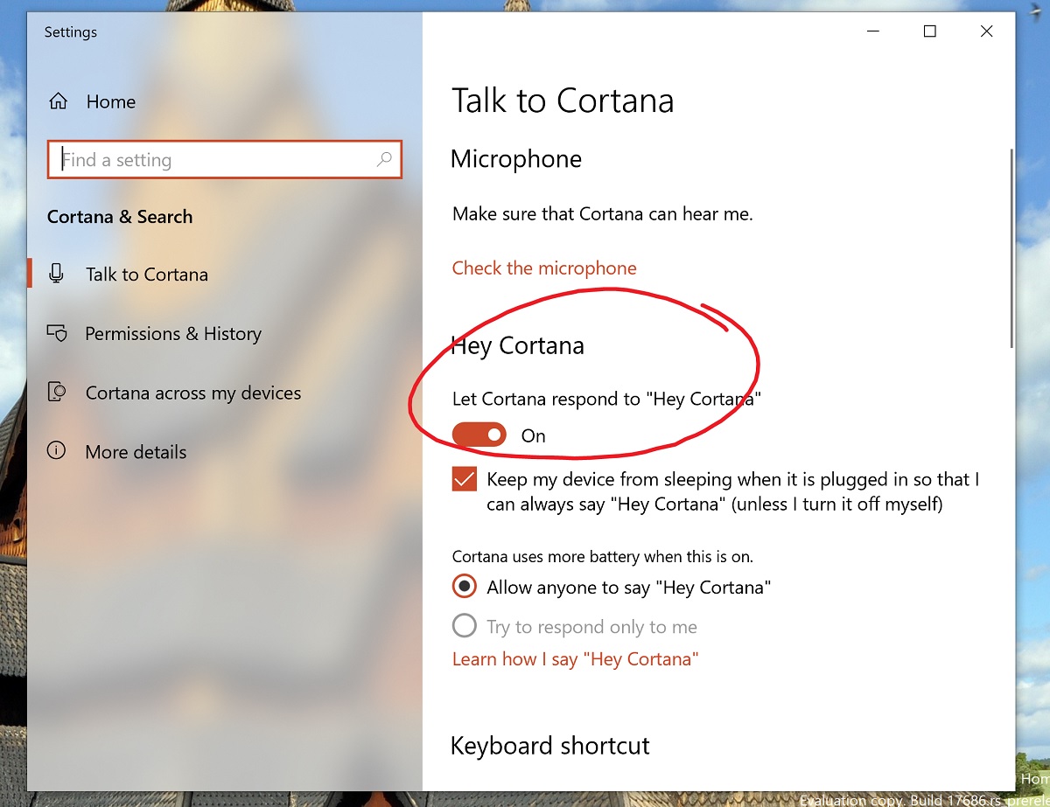
Task: Click the Permissions & History icon
Action: coord(57,333)
